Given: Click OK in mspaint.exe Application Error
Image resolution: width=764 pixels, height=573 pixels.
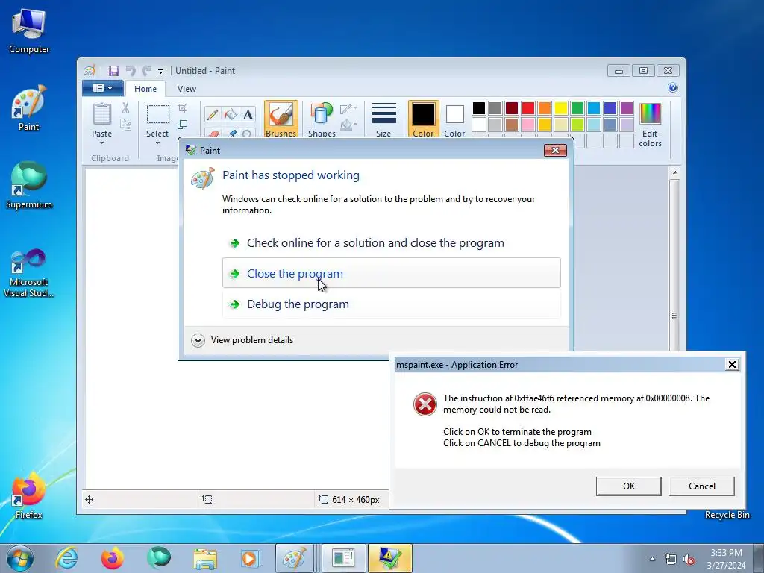Looking at the screenshot, I should point(628,486).
